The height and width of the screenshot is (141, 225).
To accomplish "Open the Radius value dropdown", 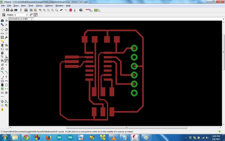I will 27,15.
